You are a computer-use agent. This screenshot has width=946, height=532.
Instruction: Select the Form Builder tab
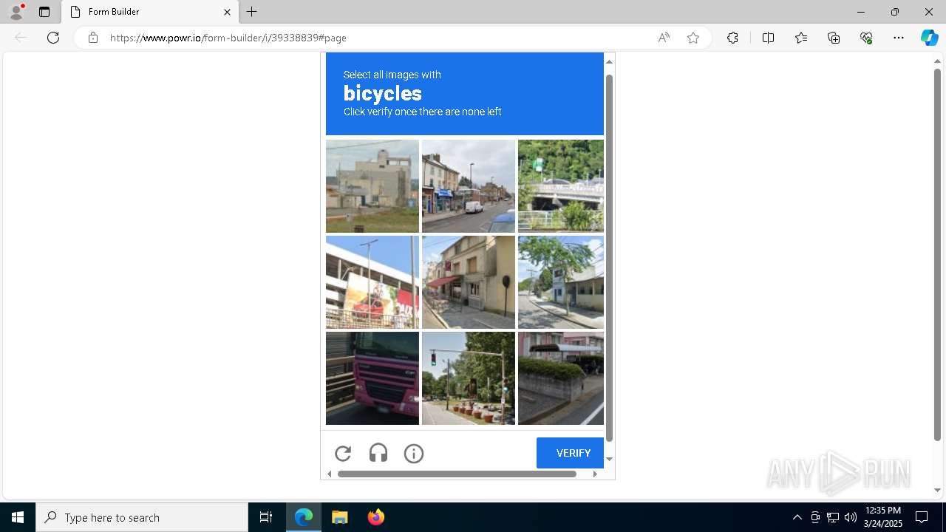pos(151,12)
